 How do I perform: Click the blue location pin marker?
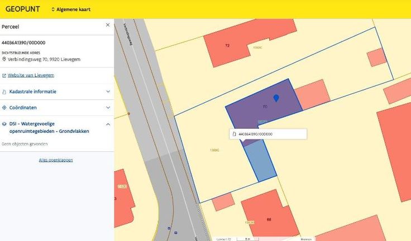(276, 98)
